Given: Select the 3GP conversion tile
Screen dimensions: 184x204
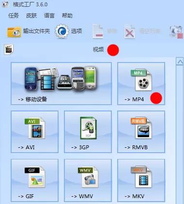Looking at the screenshot, I should pyautogui.click(x=88, y=132).
